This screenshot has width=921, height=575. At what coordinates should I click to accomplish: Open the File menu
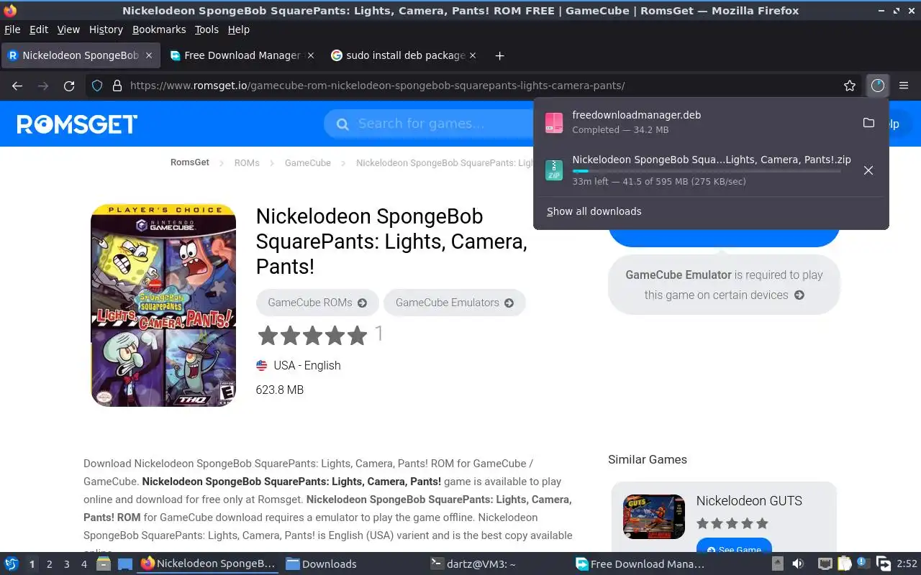pos(12,29)
